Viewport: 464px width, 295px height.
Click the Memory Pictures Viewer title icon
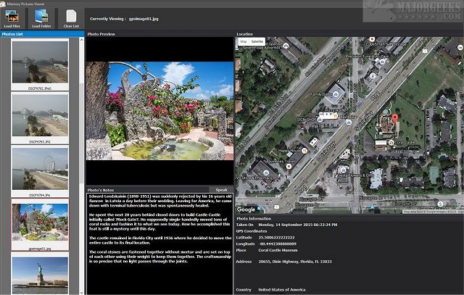click(x=4, y=3)
